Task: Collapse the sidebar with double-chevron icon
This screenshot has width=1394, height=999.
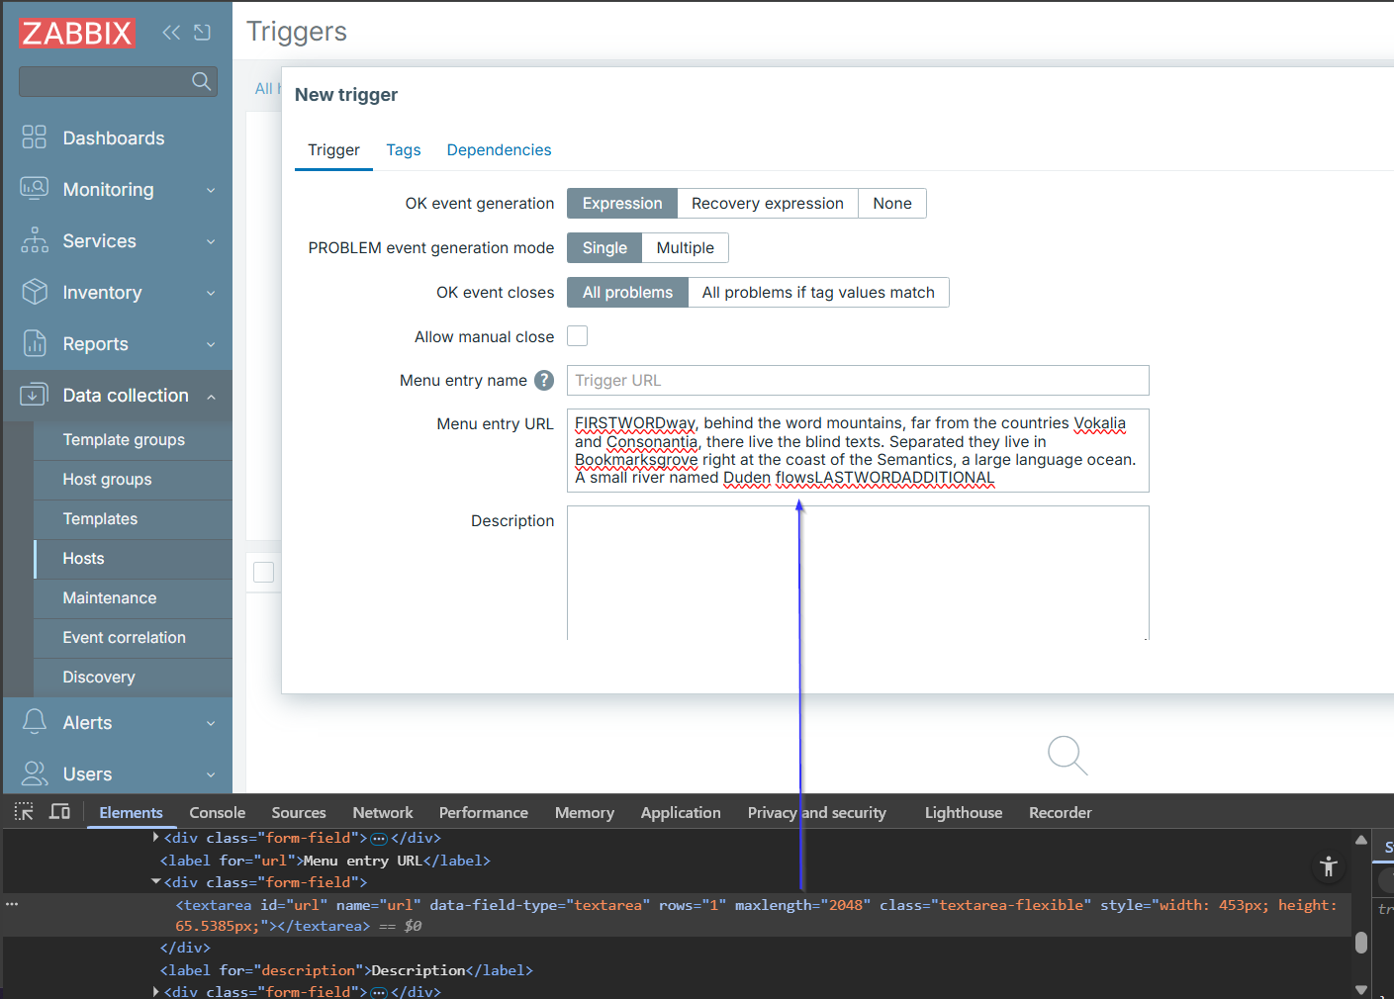Action: coord(171,33)
